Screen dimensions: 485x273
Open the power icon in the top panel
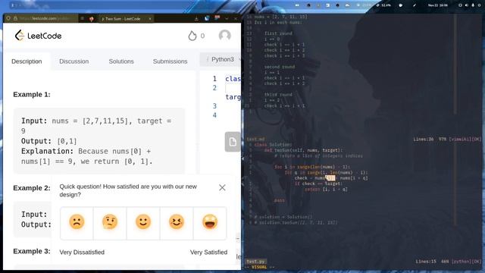[x=479, y=5]
